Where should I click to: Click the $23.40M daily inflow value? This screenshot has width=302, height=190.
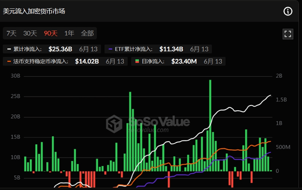point(184,61)
